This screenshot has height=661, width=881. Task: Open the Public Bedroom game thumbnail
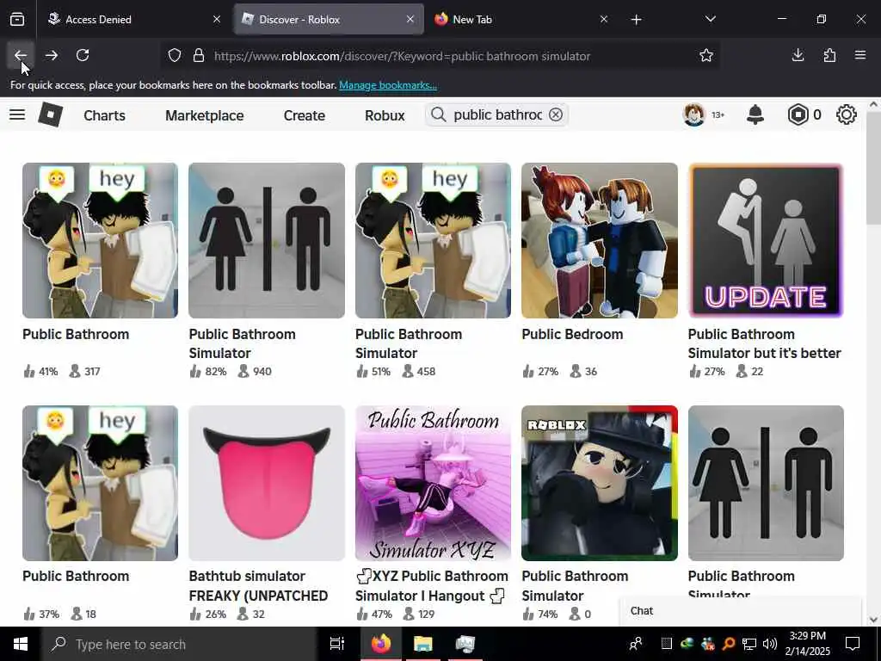600,241
